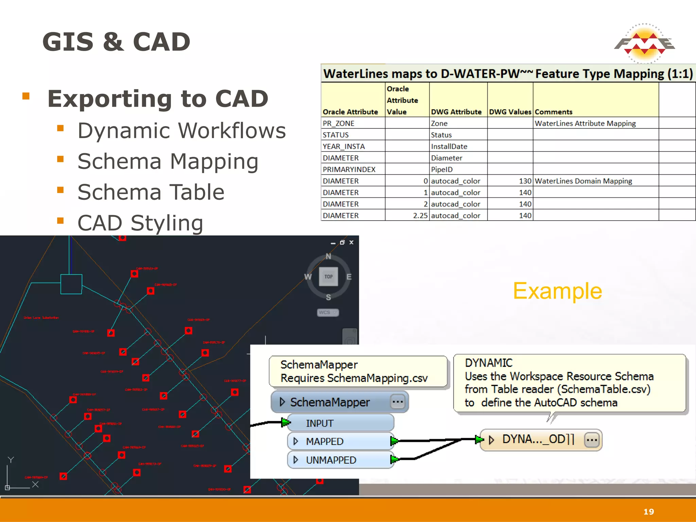Click the S compass direction on the ViewCube

point(328,297)
